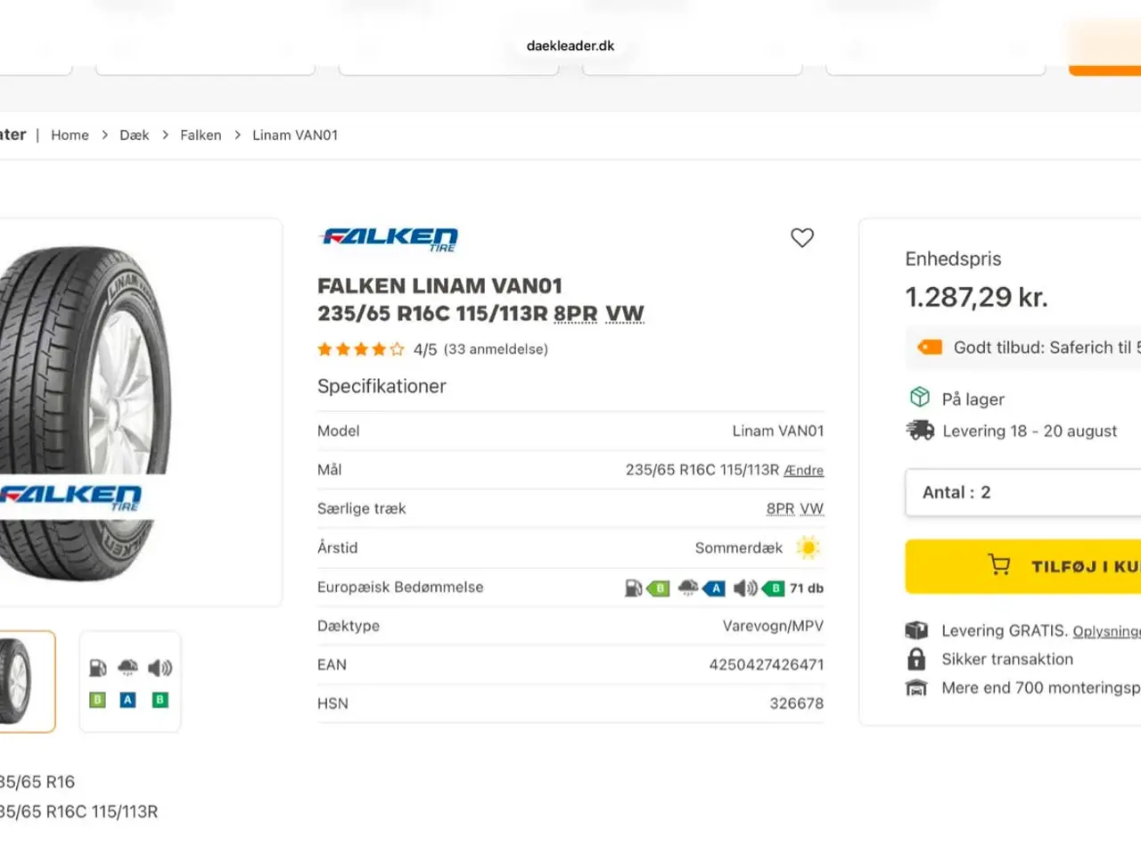This screenshot has height=856, width=1141.
Task: Click the EAN number 4250427426471
Action: 767,664
